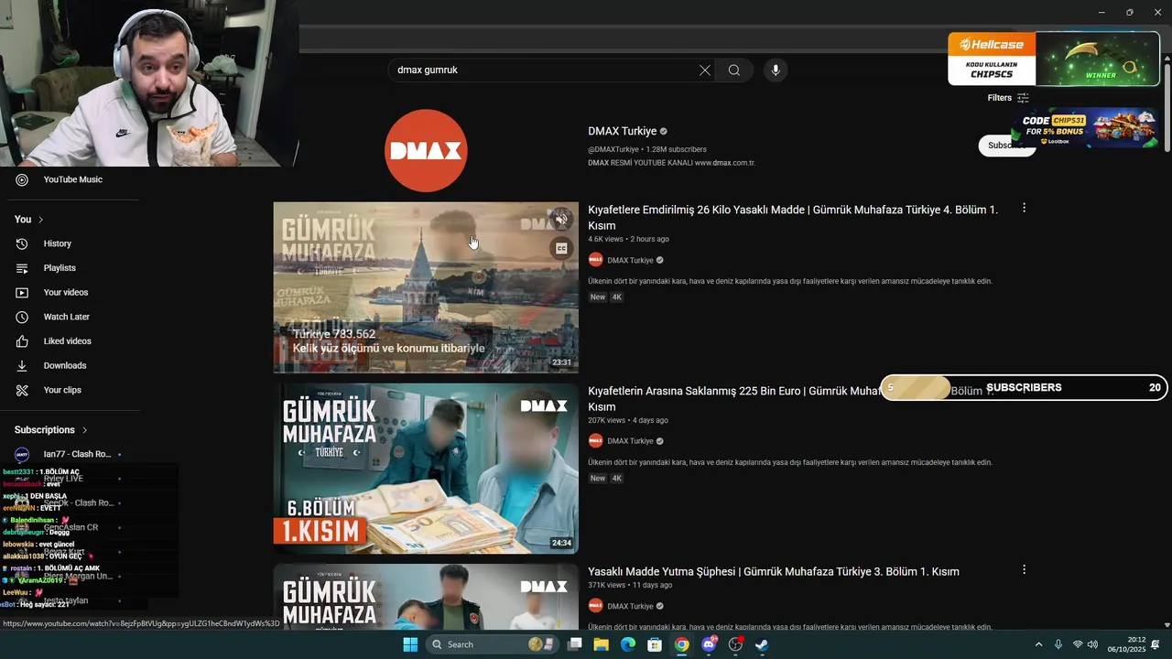The height and width of the screenshot is (659, 1172).
Task: Open the DMAX Turkiye channel name at top
Action: pyautogui.click(x=623, y=131)
